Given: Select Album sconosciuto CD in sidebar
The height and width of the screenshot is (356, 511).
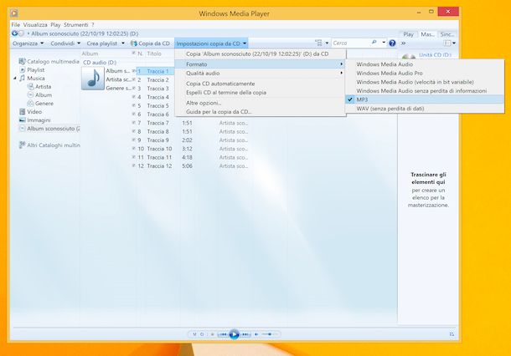Looking at the screenshot, I should coord(49,129).
